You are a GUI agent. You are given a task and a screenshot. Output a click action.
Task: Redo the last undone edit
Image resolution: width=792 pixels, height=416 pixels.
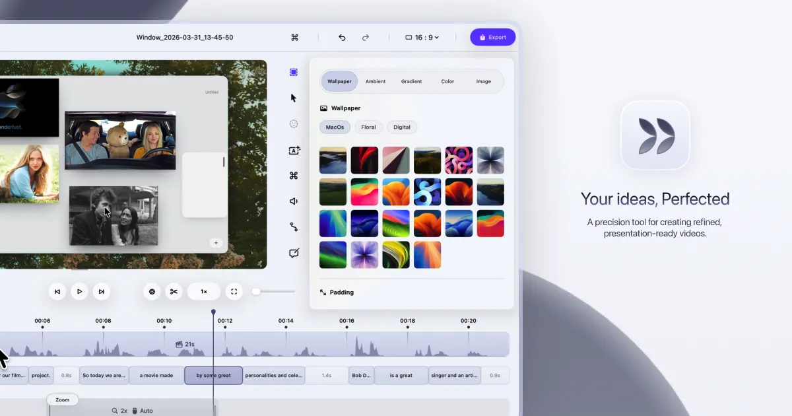pos(366,38)
